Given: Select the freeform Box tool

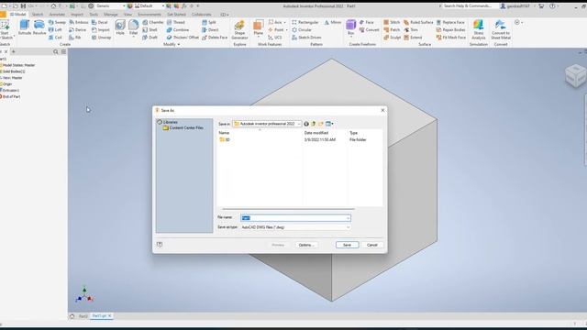Looking at the screenshot, I should pyautogui.click(x=350, y=27).
